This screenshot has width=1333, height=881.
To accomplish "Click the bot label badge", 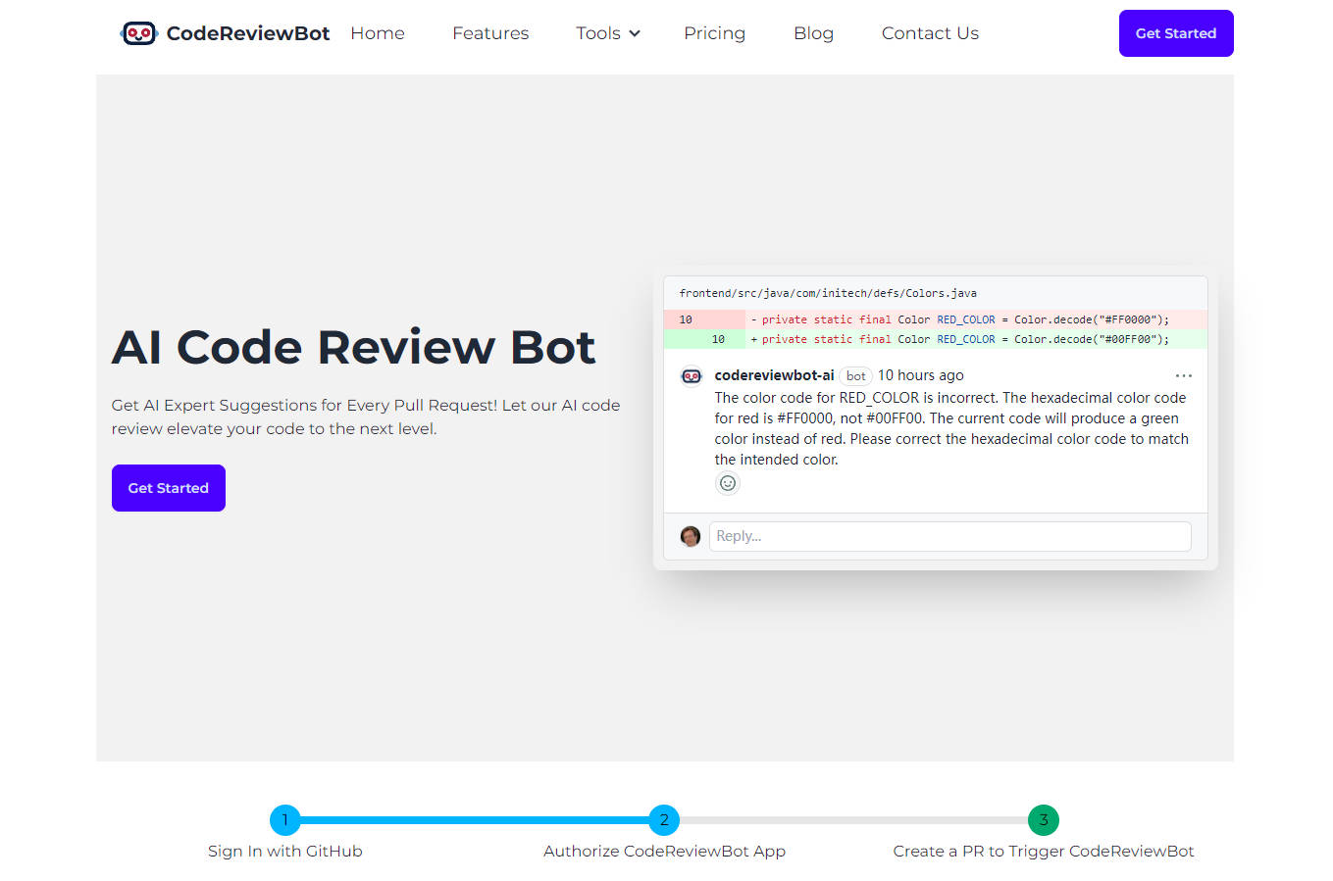I will pos(856,376).
